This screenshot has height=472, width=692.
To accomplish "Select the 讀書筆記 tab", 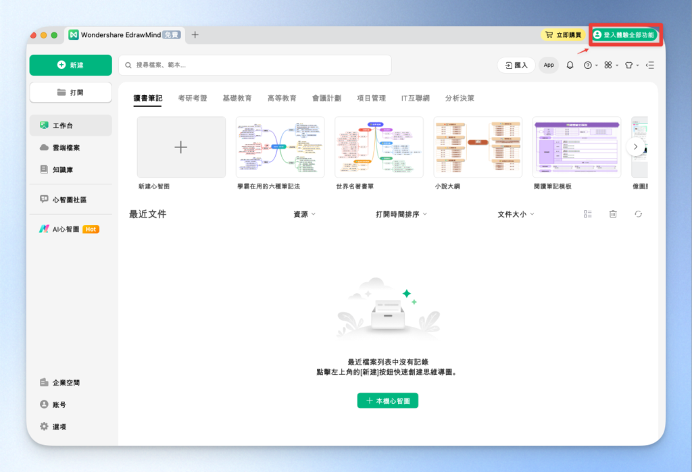I will pos(148,98).
